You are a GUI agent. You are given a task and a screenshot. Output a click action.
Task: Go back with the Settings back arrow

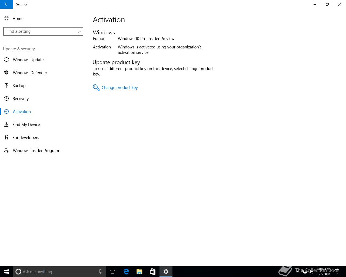tap(6, 4)
